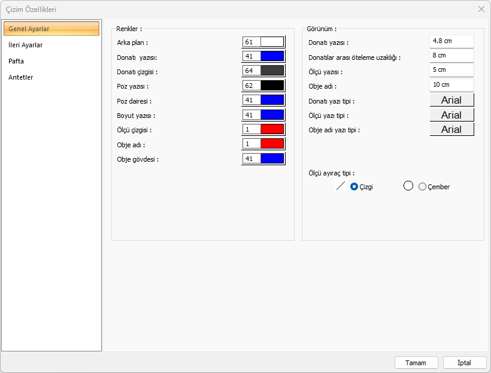
Task: Click the Obje gövdesi blue color swatch
Action: tap(272, 159)
